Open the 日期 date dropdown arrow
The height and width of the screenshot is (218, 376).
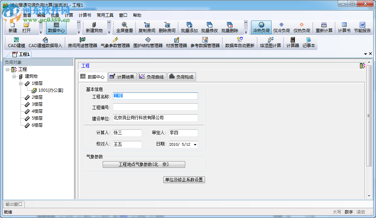tap(195, 144)
